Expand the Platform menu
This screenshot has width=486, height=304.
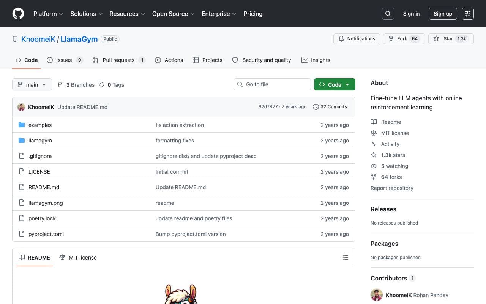pyautogui.click(x=48, y=14)
